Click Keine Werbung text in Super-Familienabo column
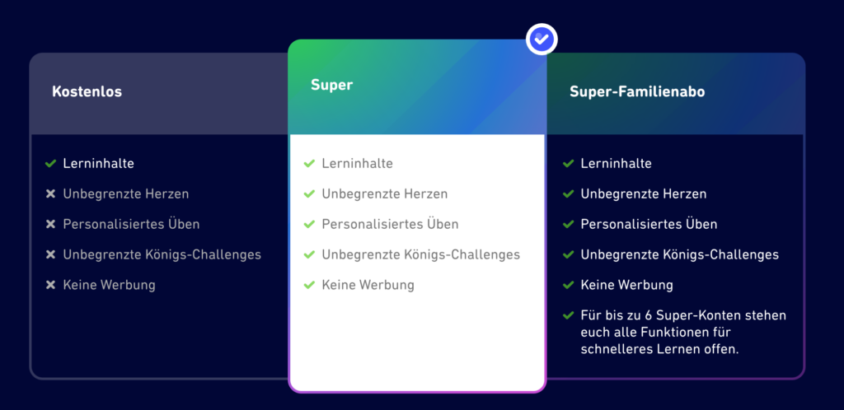 coord(627,285)
